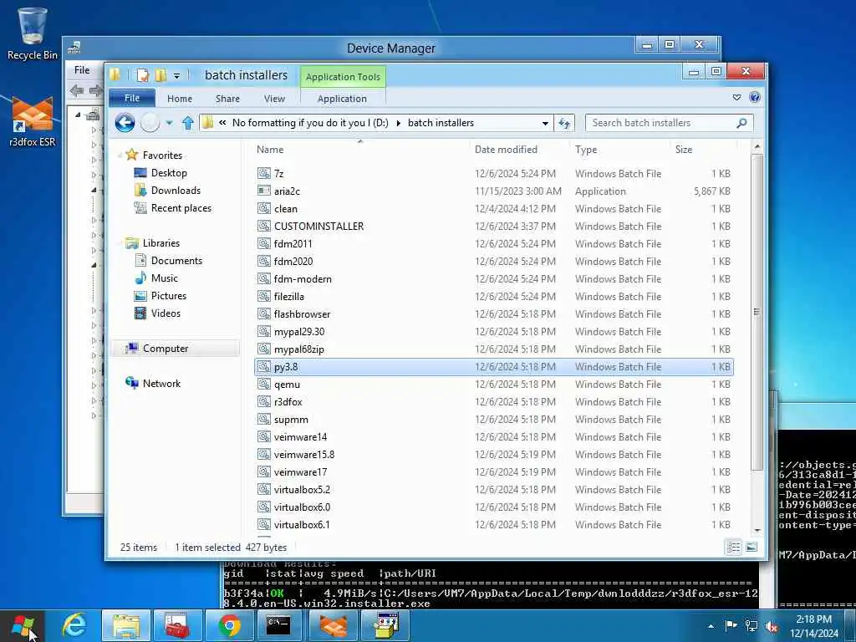
Task: Open Desktop in Favorites
Action: (x=169, y=173)
